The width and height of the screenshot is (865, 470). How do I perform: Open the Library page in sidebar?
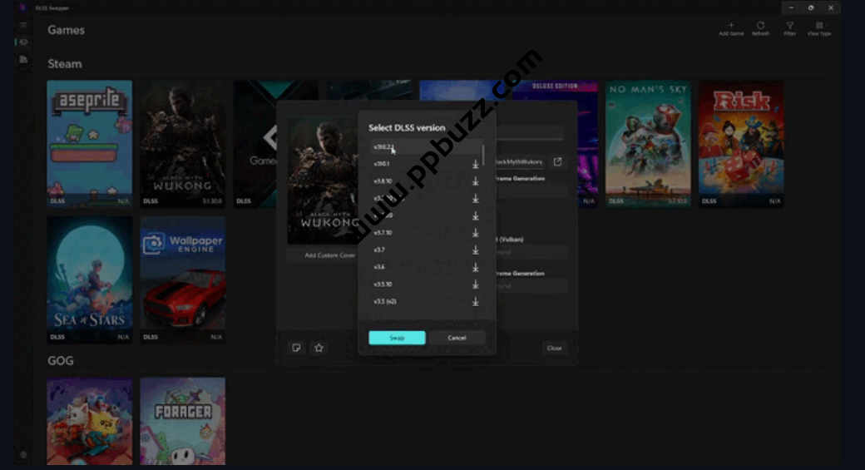23,60
